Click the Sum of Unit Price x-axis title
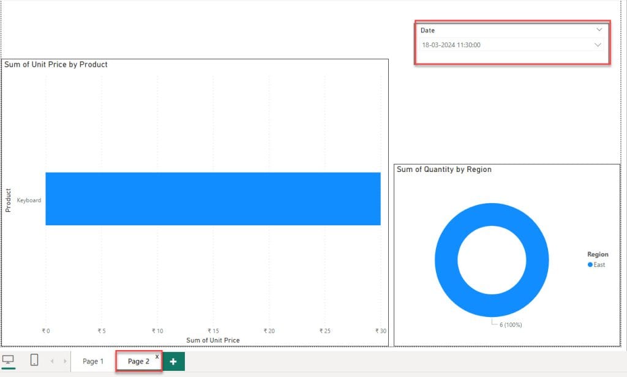627x377 pixels. tap(212, 340)
